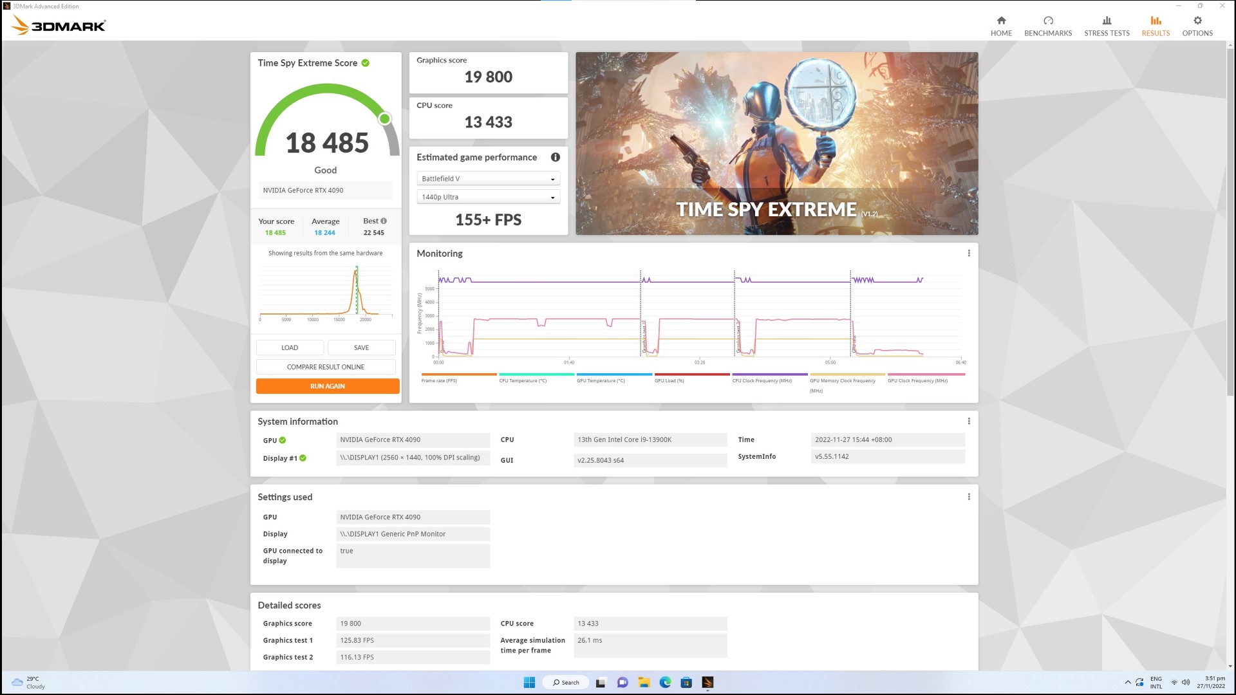Click the 3DMark logo
Screen dimensions: 1236x695
tap(59, 25)
